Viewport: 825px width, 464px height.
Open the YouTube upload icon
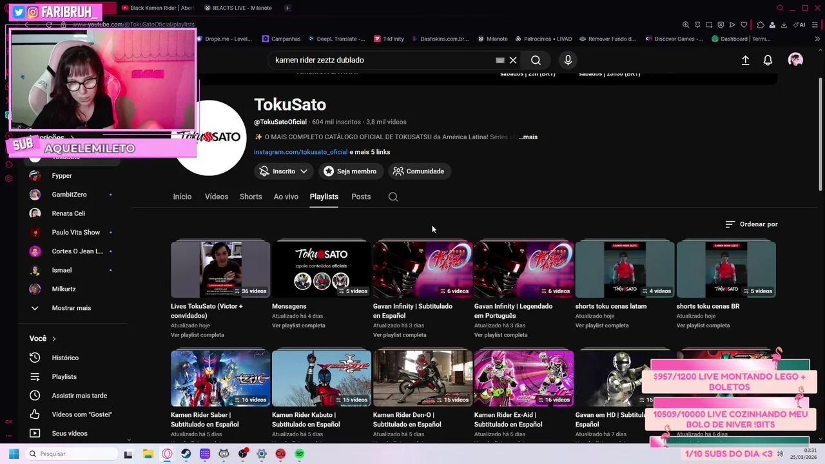[745, 60]
